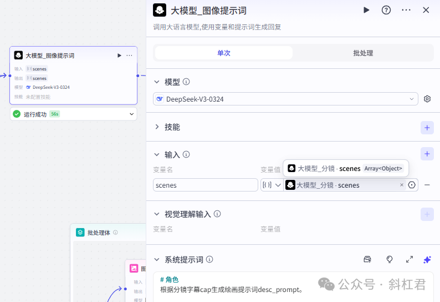Click the lightbulb prompt tips icon
Image resolution: width=440 pixels, height=302 pixels.
click(390, 259)
